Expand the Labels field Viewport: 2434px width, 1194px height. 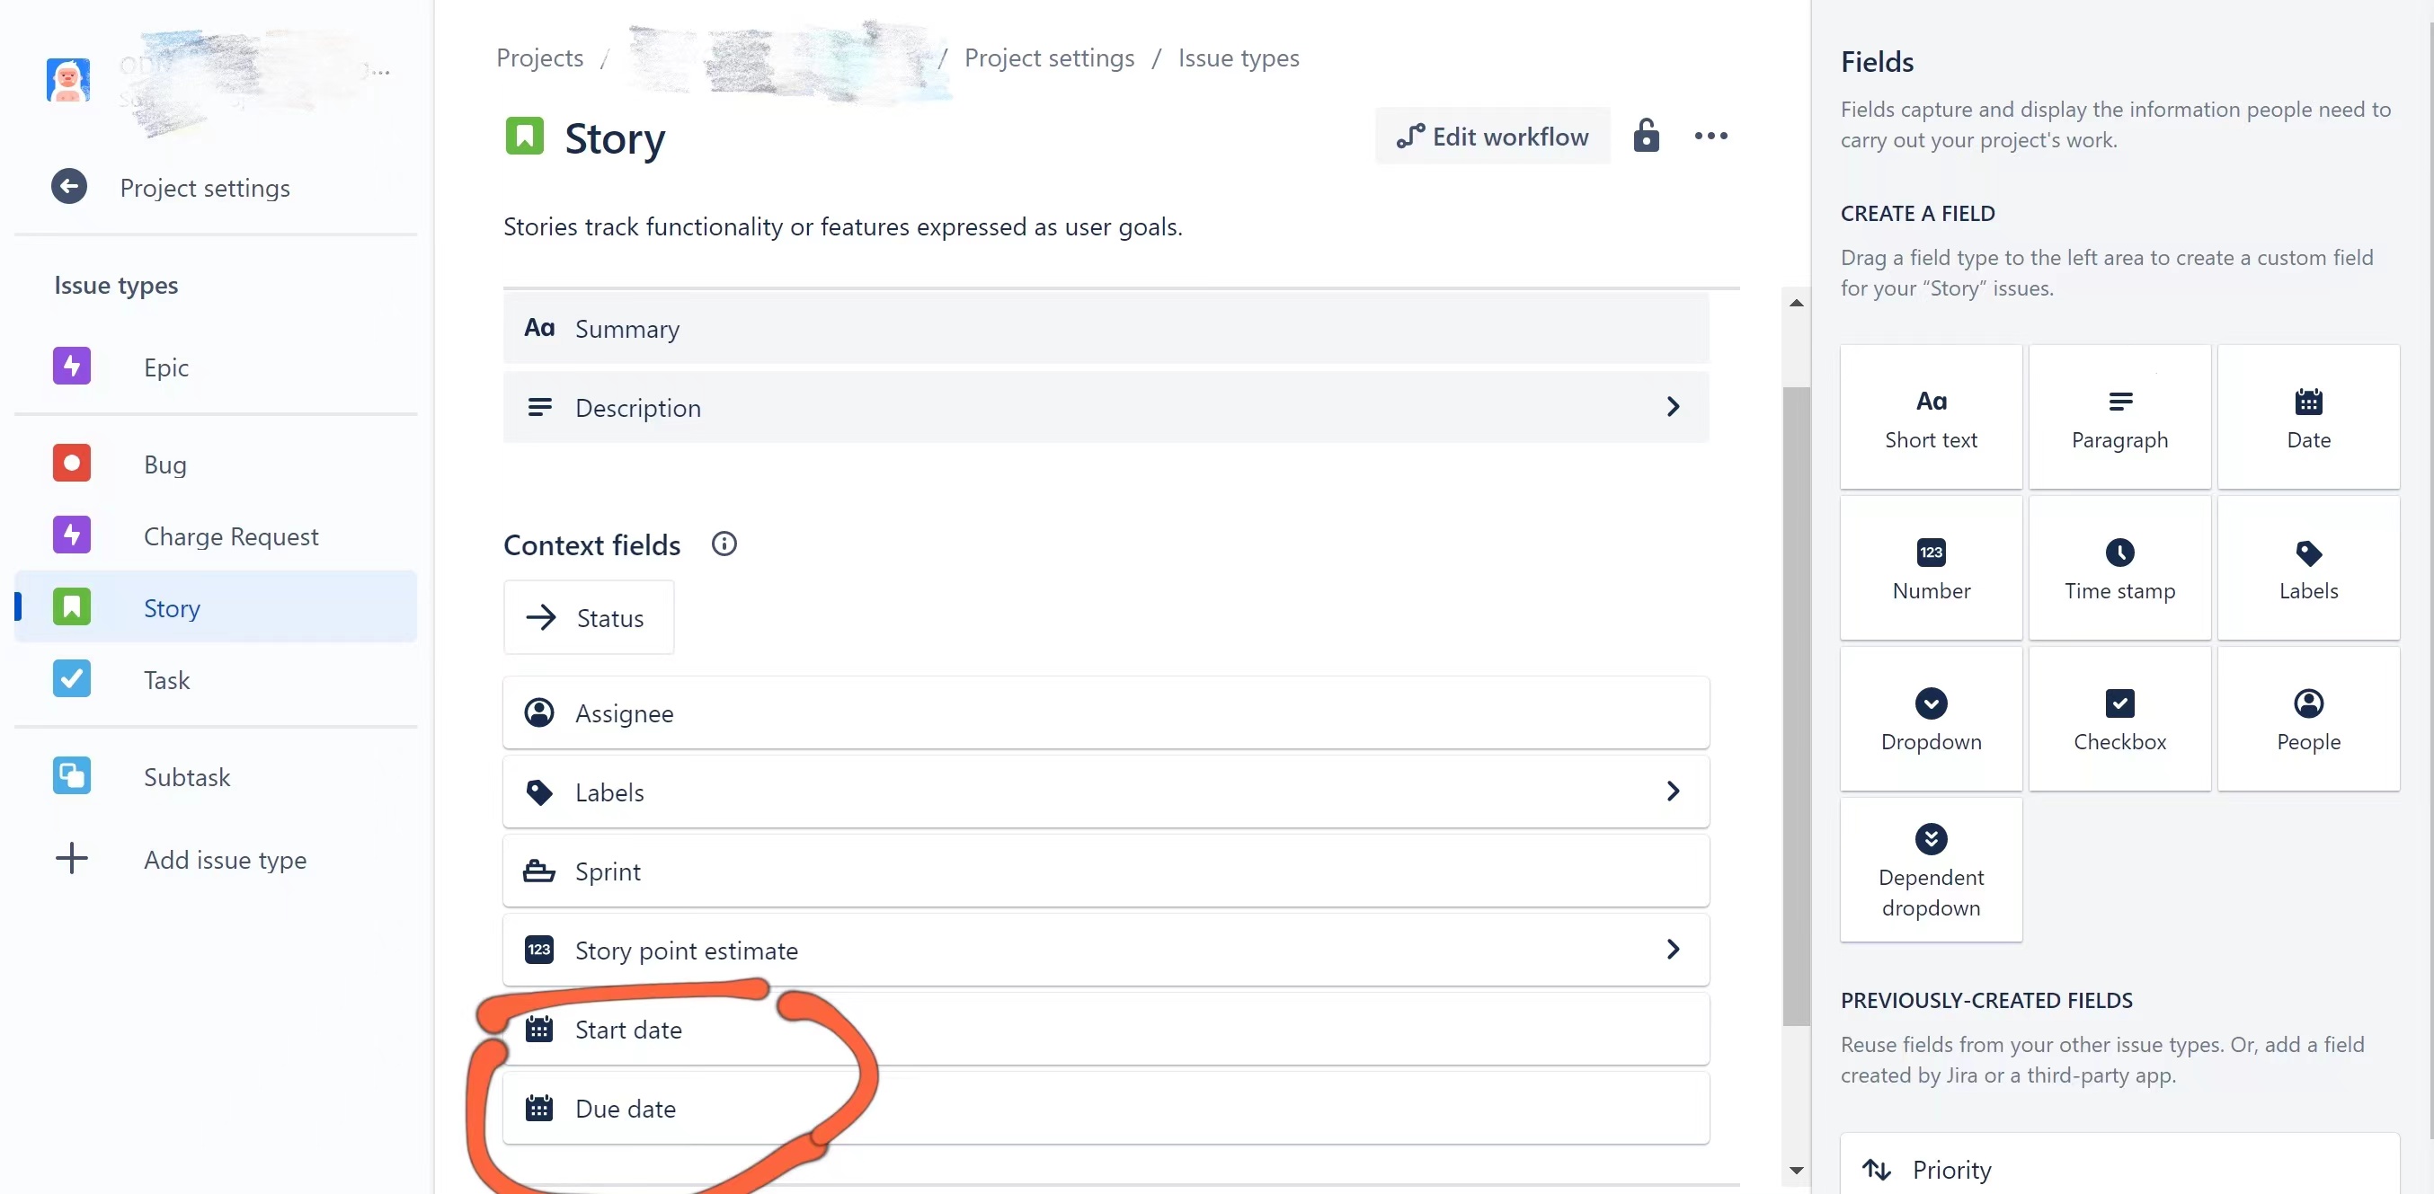1674,792
